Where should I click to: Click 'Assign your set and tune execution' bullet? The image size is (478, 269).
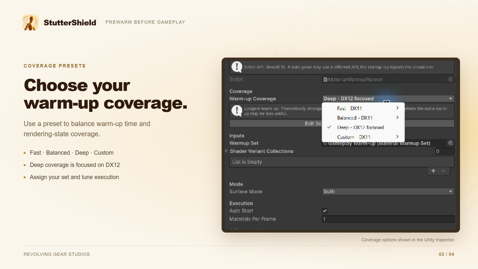[74, 177]
